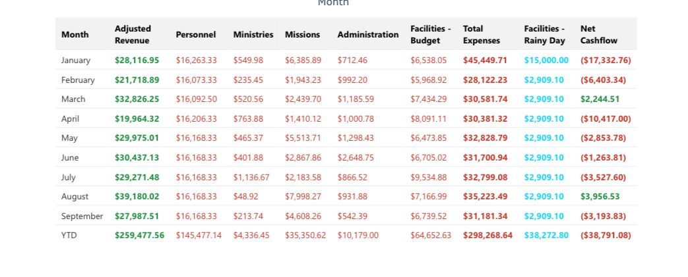Viewport: 688px width, 277px height.
Task: Click the YTD row label
Action: pyautogui.click(x=69, y=235)
